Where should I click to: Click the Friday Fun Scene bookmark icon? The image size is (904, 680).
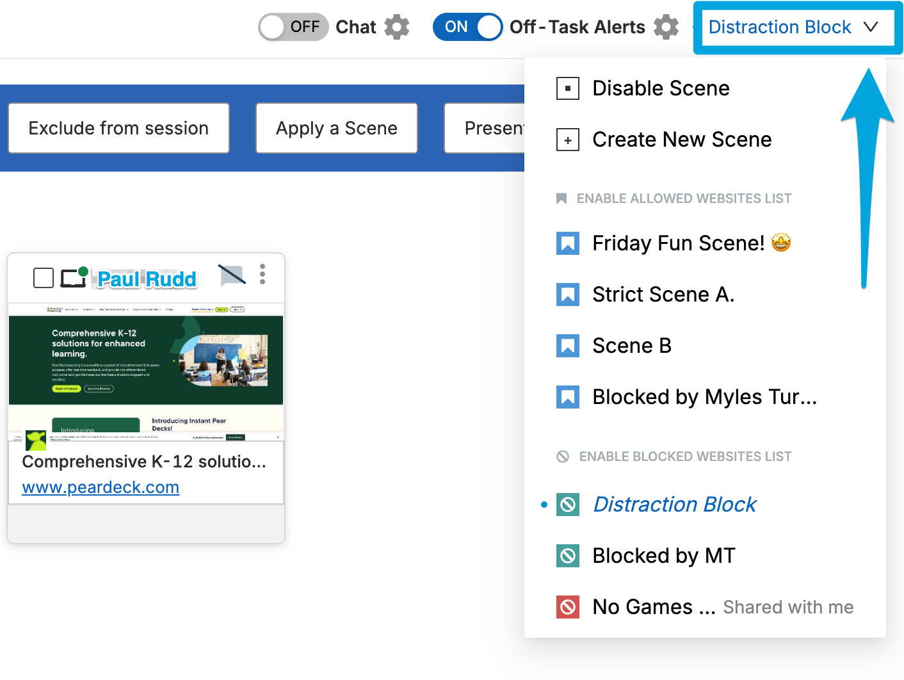click(568, 243)
